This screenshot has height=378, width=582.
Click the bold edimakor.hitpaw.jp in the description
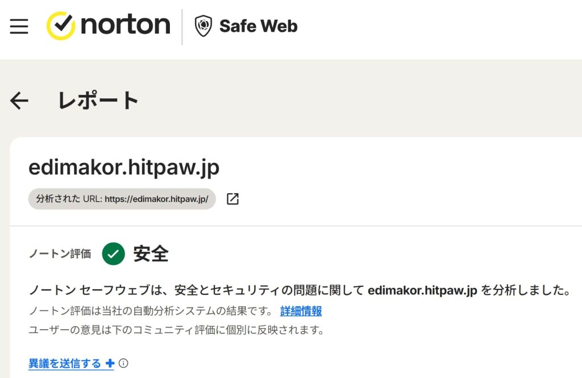click(422, 290)
